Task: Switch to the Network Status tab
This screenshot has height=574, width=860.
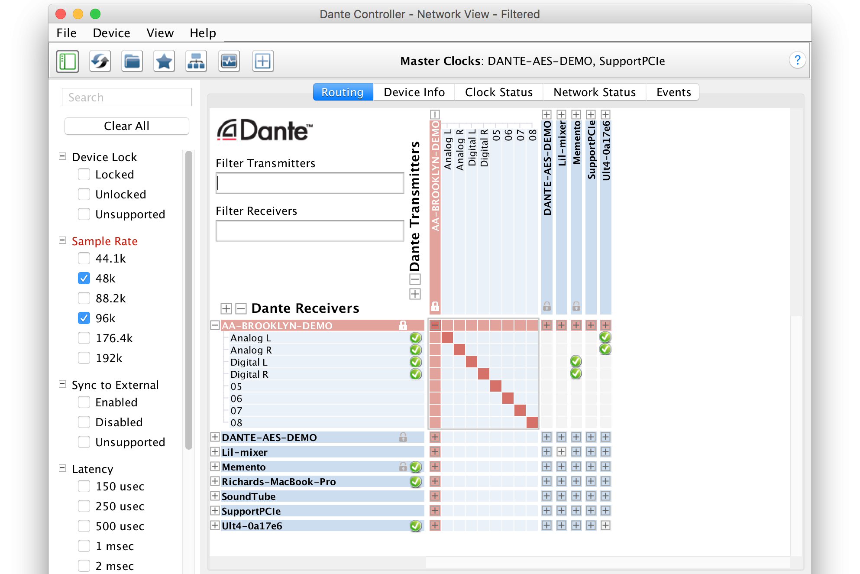Action: pyautogui.click(x=595, y=92)
